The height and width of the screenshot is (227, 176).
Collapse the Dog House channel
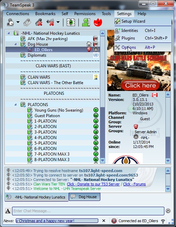pyautogui.click(x=16, y=44)
